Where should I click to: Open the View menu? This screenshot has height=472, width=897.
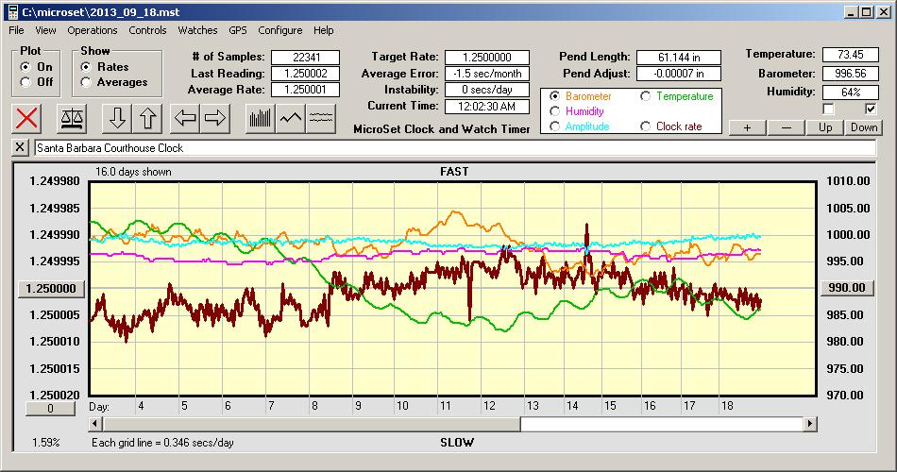coord(45,30)
